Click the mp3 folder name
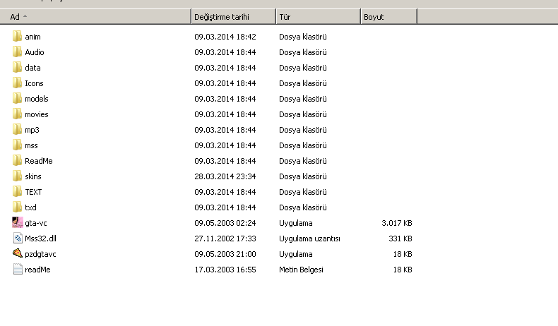The height and width of the screenshot is (326, 558). [x=32, y=130]
